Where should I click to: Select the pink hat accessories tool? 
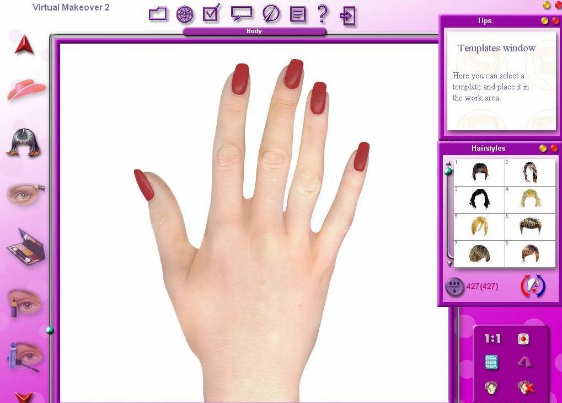26,89
